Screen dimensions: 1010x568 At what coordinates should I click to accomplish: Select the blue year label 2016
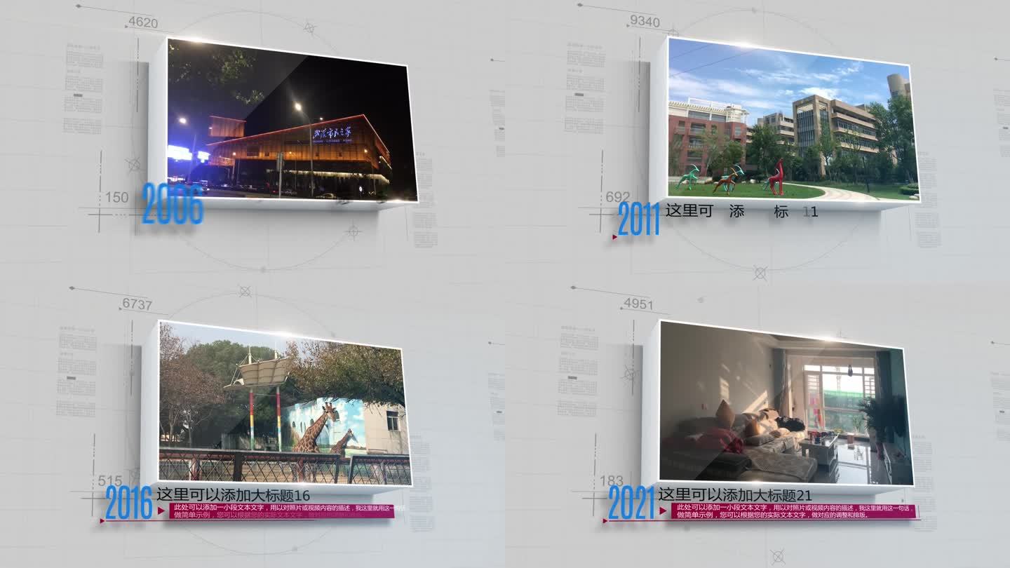pyautogui.click(x=129, y=503)
